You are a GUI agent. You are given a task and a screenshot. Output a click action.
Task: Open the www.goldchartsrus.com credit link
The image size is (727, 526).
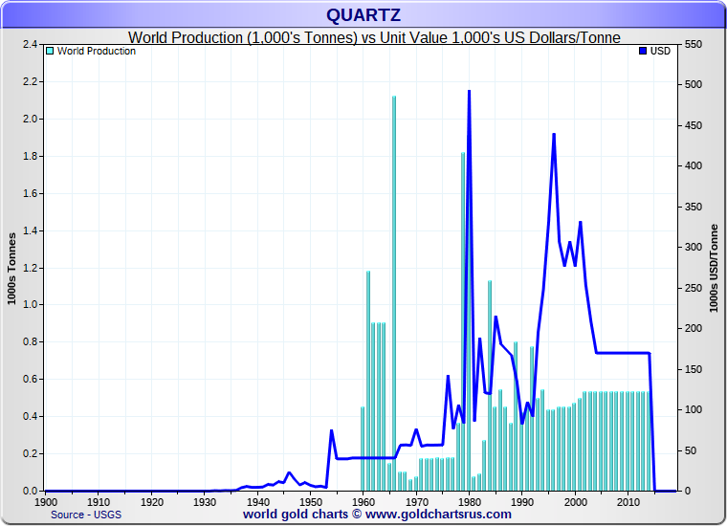[438, 515]
